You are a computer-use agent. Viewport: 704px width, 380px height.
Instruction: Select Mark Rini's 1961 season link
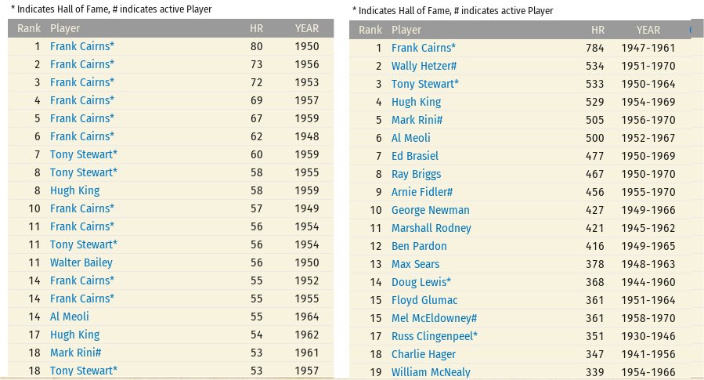coord(75,353)
